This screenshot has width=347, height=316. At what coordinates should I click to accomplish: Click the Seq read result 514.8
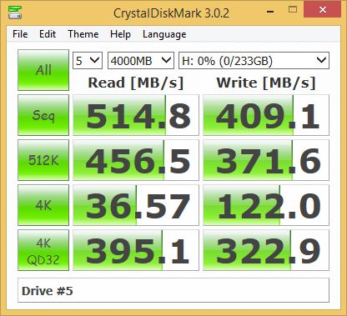[136, 115]
